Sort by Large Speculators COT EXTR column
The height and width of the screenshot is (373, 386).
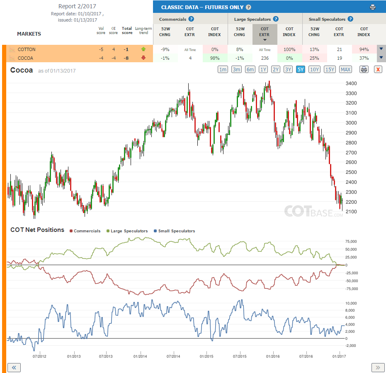(265, 34)
